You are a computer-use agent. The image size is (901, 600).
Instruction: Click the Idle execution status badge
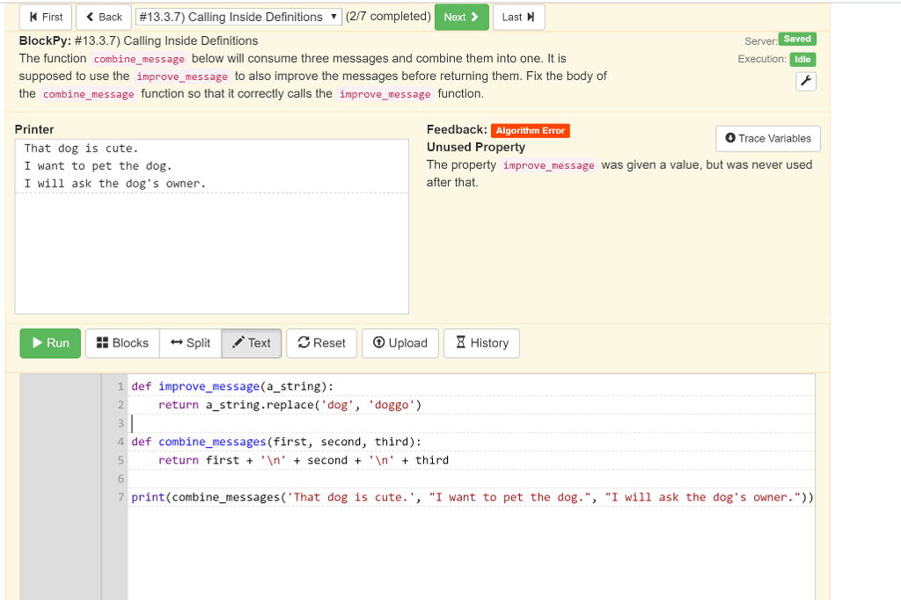(x=802, y=59)
